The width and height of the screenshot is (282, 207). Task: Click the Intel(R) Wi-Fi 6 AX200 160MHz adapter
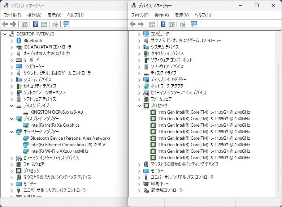[59, 151]
